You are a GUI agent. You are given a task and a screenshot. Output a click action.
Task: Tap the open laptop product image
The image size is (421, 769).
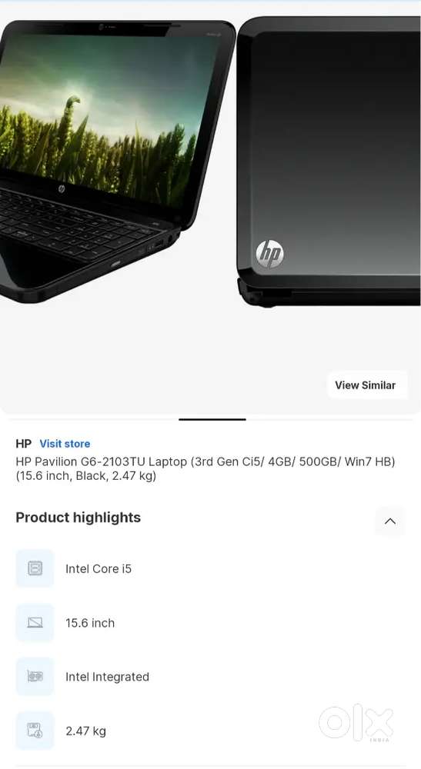pyautogui.click(x=117, y=161)
